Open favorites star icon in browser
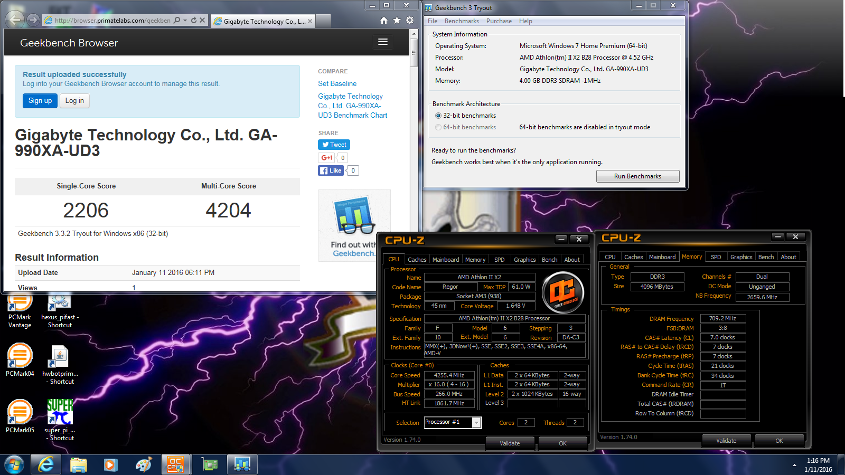 click(x=397, y=20)
